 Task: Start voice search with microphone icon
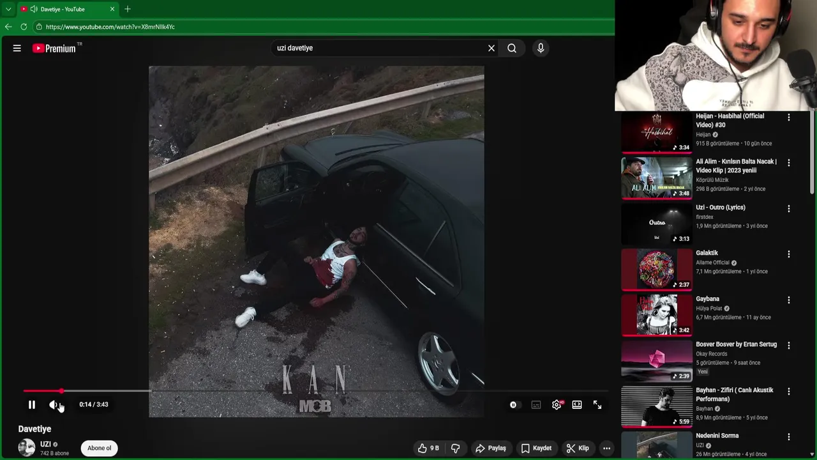[541, 48]
